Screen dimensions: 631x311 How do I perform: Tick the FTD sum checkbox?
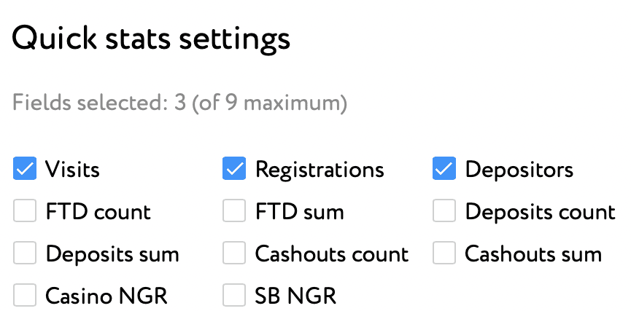click(234, 211)
